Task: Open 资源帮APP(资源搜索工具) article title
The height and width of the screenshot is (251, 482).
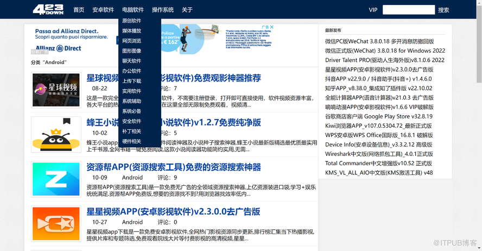Action: tap(174, 167)
